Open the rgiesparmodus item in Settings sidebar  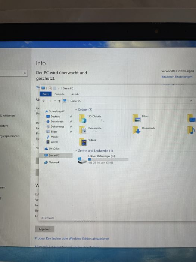[10, 136]
